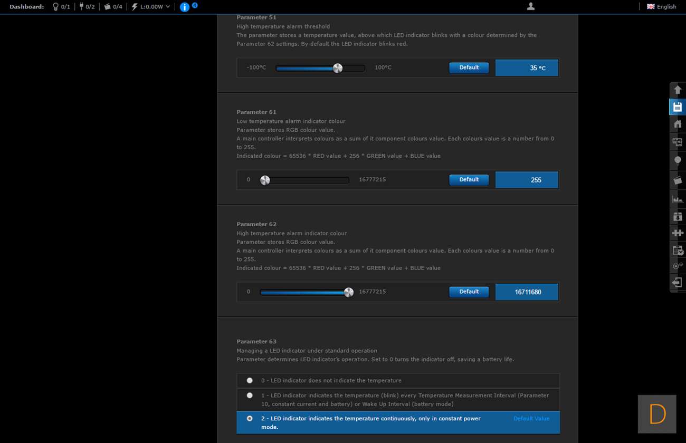The height and width of the screenshot is (443, 686).
Task: Click the dashboard plug counter 0/2
Action: coord(87,7)
